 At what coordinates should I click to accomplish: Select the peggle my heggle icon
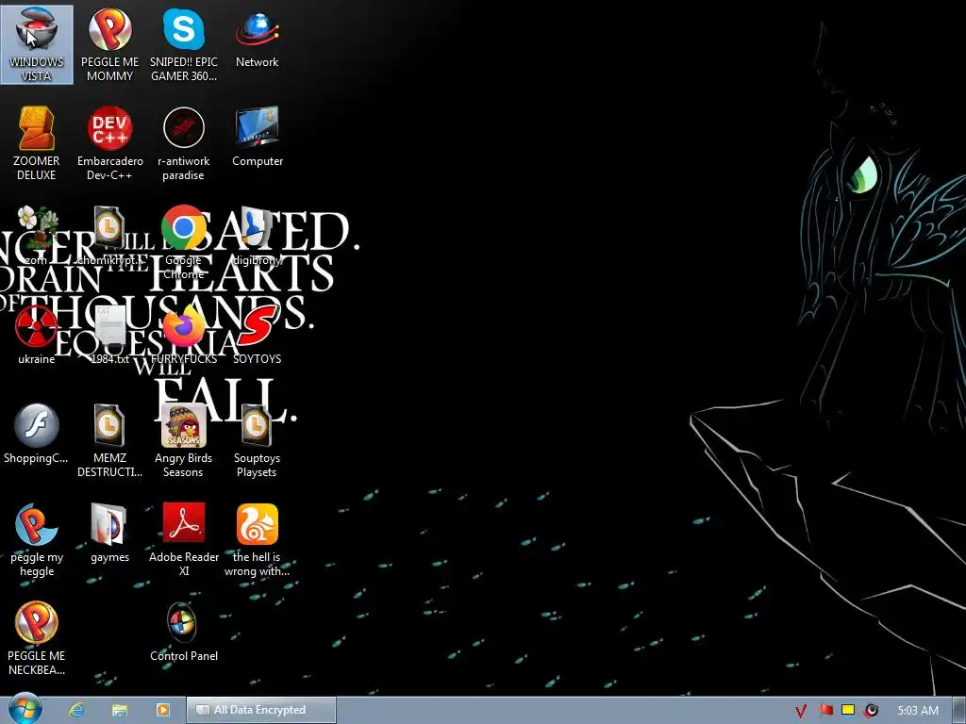[x=37, y=540]
